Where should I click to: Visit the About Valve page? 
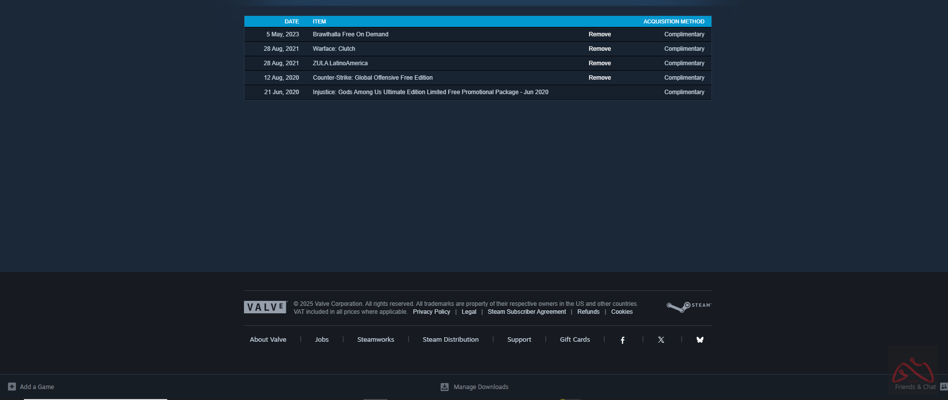pos(268,340)
